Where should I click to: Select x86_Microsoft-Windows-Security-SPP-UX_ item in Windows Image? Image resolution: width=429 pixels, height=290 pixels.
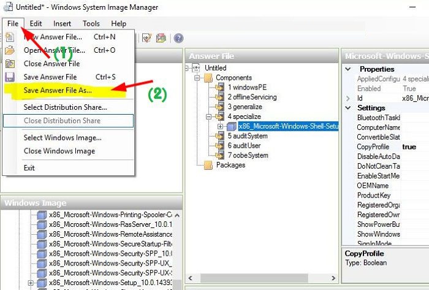110,264
